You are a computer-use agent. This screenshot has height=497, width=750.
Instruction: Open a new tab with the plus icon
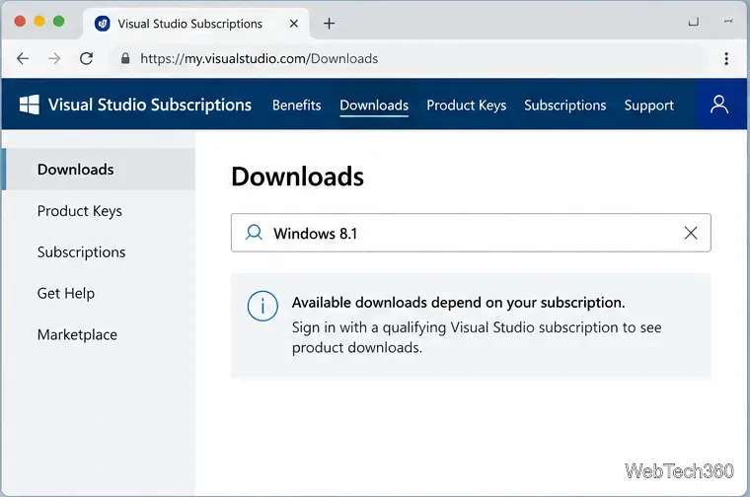329,23
